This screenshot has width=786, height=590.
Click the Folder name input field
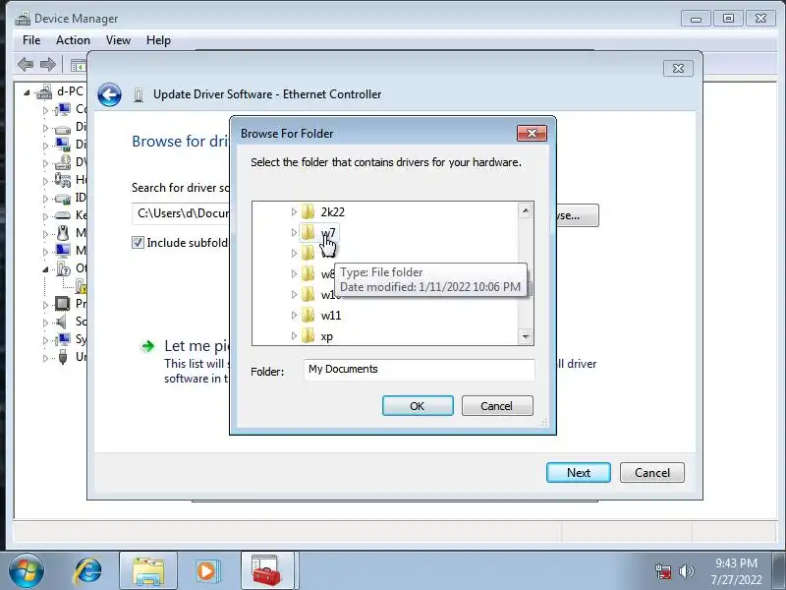click(x=420, y=370)
